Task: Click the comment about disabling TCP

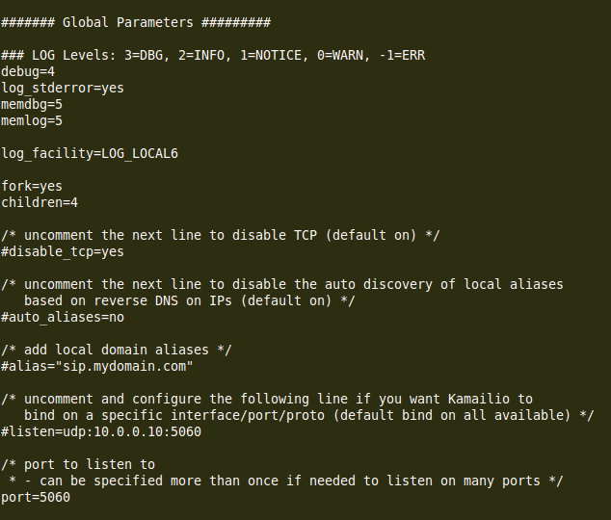Action: (221, 235)
